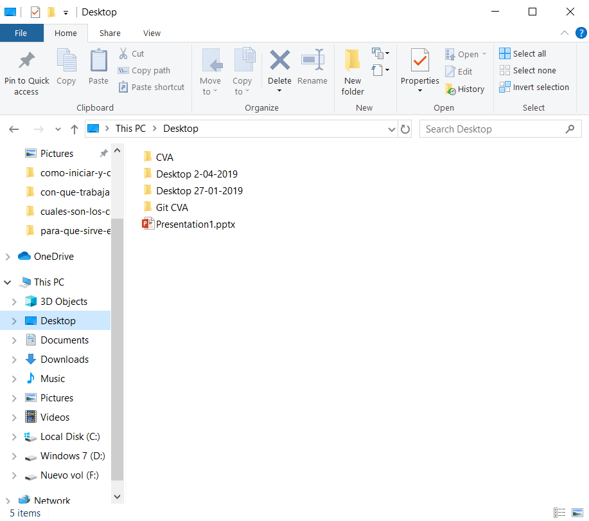Click the navigation pane scroll down arrow

point(117,497)
